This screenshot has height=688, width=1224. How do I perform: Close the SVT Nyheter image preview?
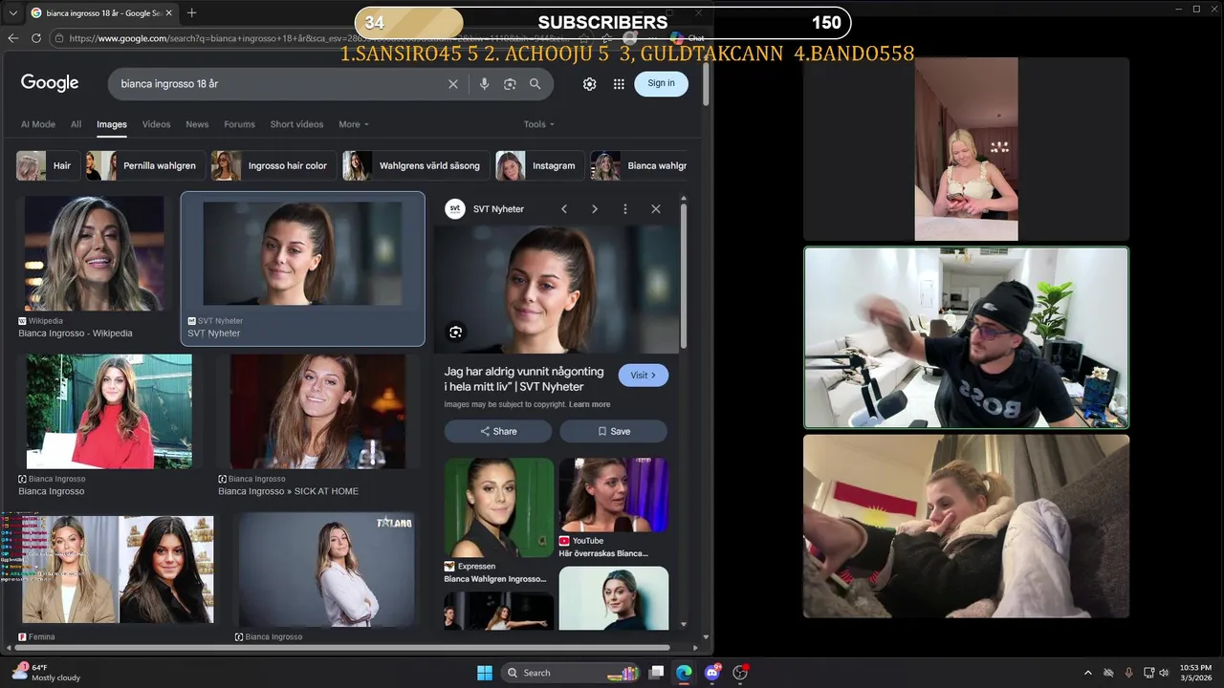click(x=656, y=209)
